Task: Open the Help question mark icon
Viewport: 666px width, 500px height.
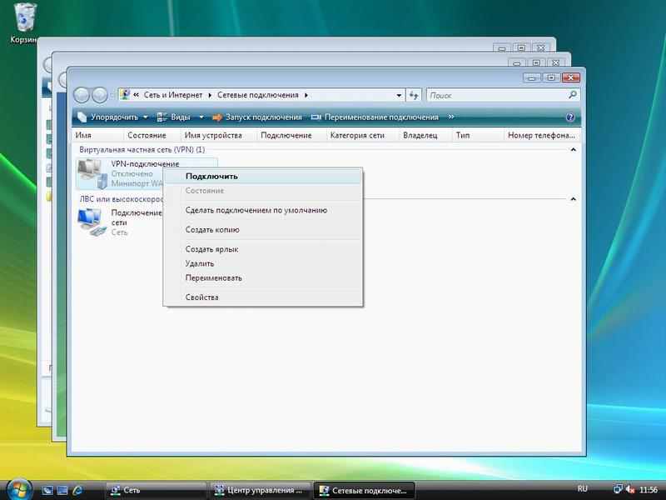Action: (570, 117)
